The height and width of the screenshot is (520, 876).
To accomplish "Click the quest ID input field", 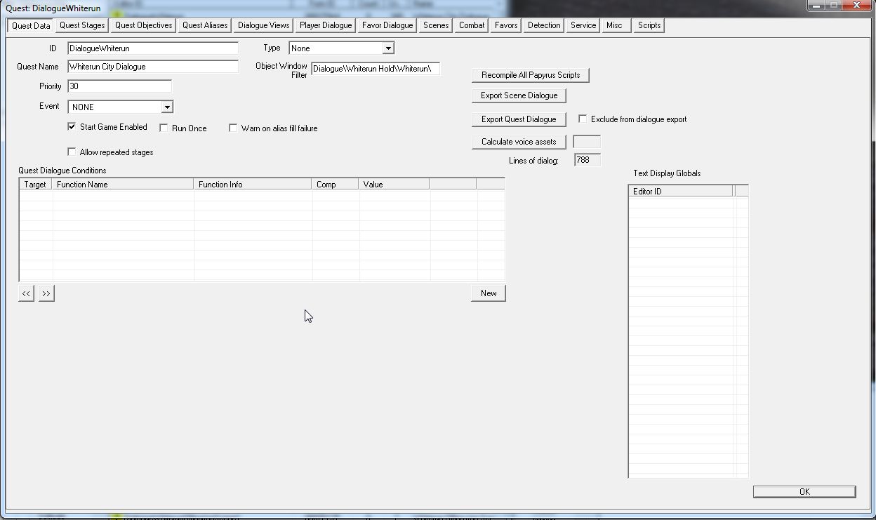I will tap(153, 48).
